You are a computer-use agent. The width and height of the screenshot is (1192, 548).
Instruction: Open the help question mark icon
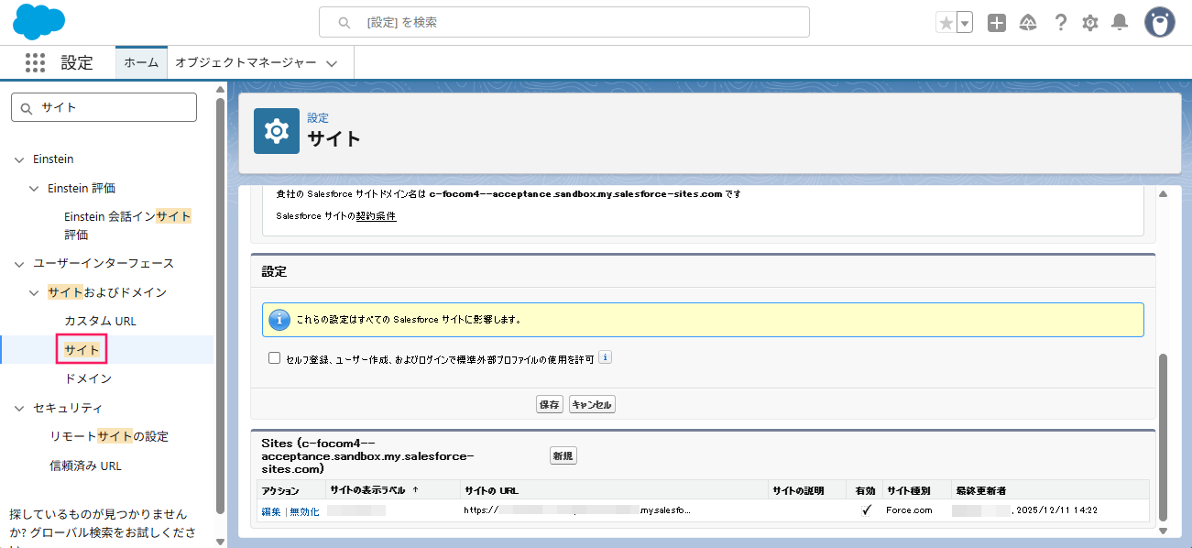click(1060, 23)
